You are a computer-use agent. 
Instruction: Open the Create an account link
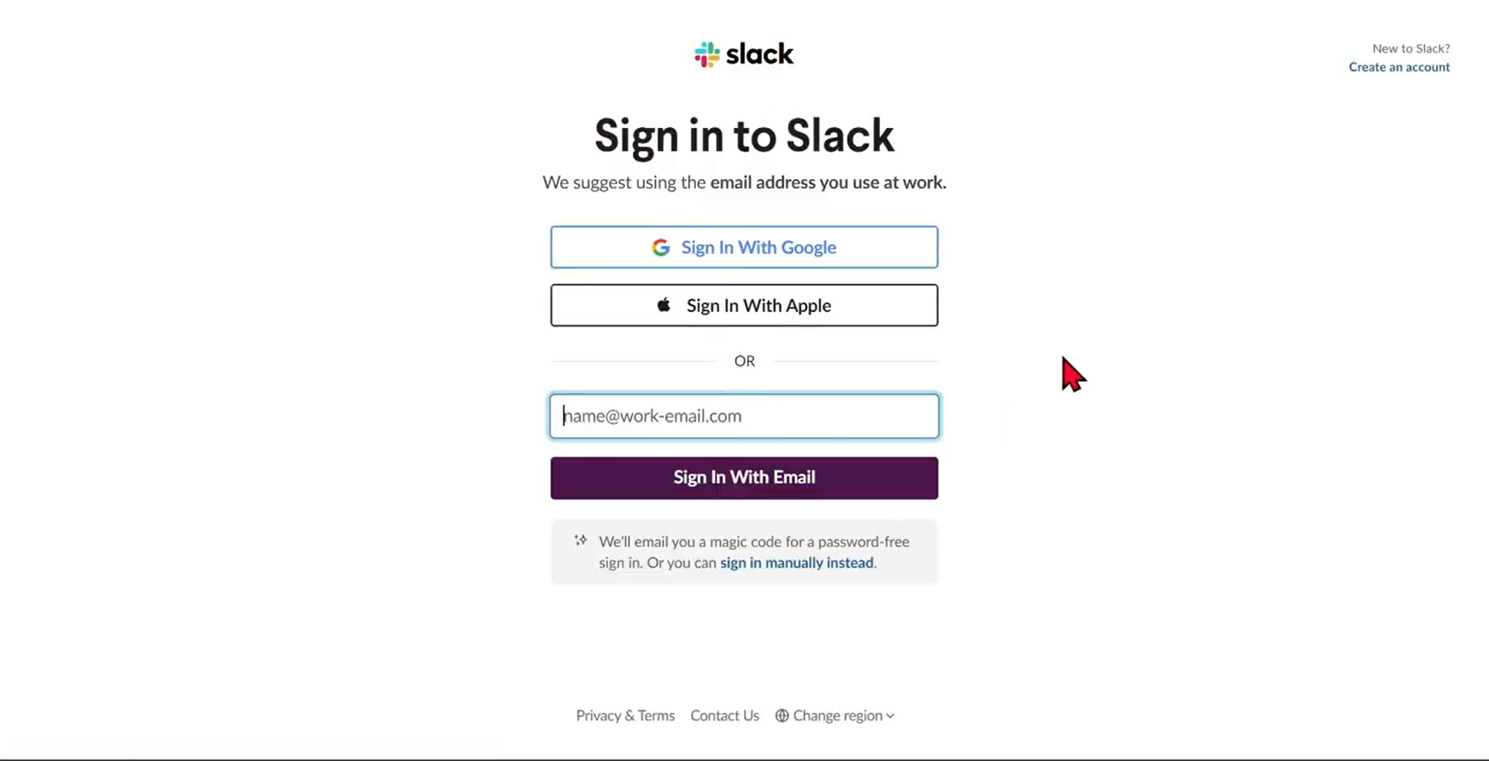pos(1399,67)
